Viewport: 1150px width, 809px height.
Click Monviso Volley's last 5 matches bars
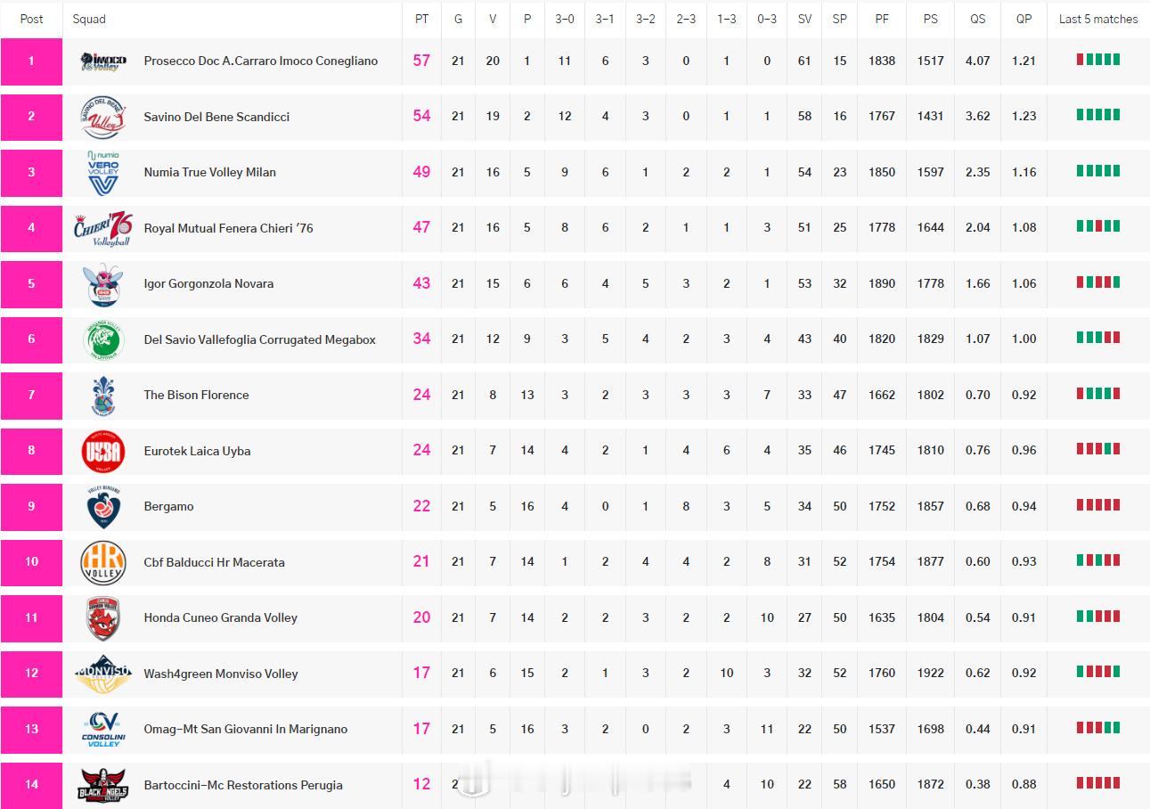coord(1098,672)
